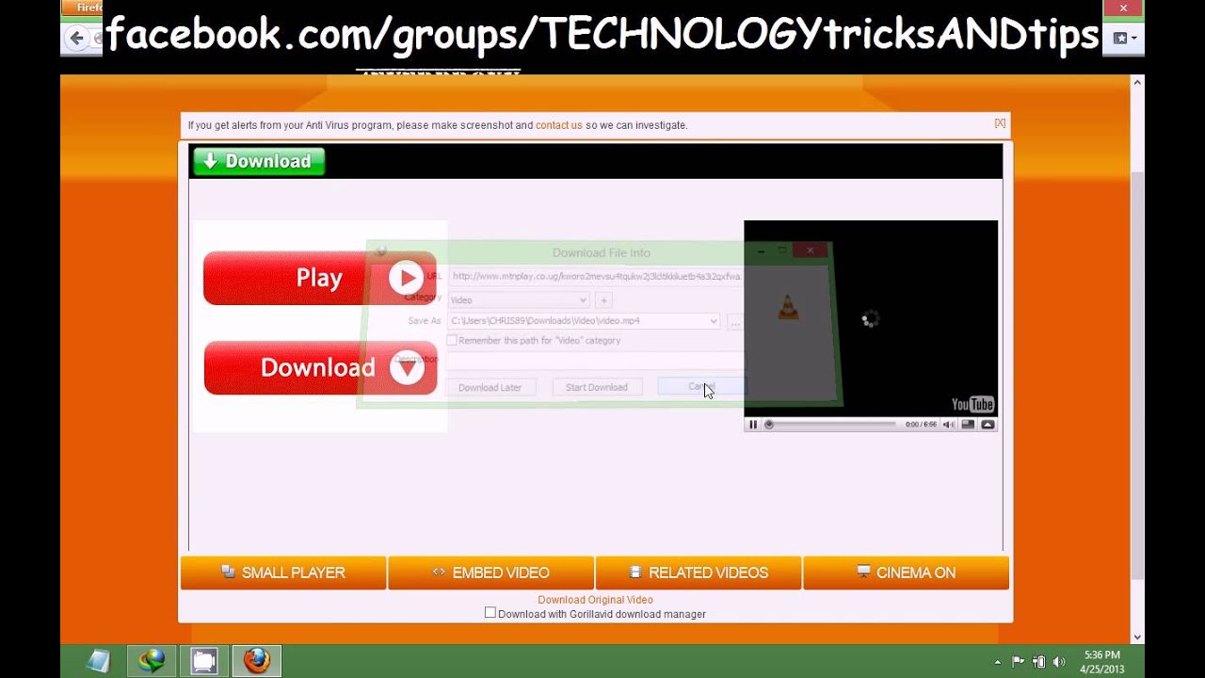This screenshot has width=1205, height=678.
Task: Click the URL field in the Download File Info dialog
Action: (596, 277)
